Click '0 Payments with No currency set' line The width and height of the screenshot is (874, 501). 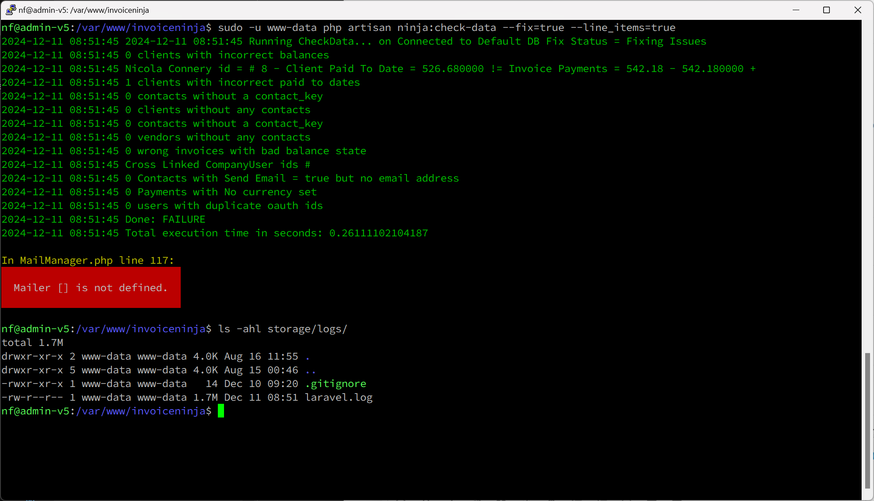[x=159, y=192]
